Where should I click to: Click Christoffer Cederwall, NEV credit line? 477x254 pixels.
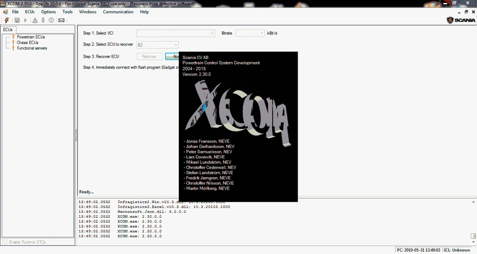[210, 167]
